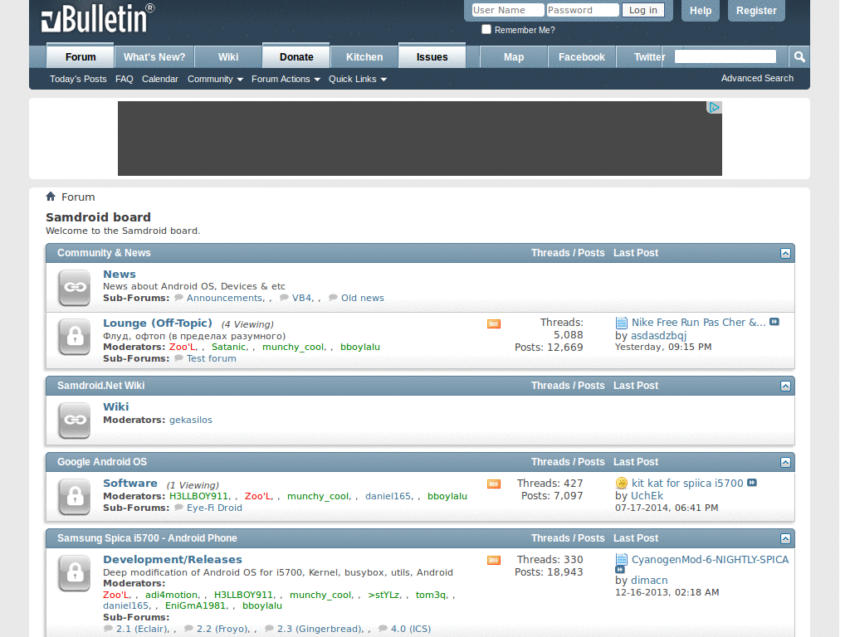The height and width of the screenshot is (637, 850).
Task: Click the News forum link icon
Action: [75, 287]
